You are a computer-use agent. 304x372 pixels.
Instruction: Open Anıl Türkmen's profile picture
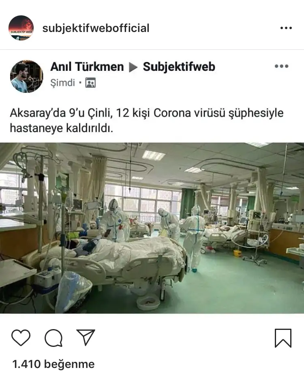click(x=27, y=76)
